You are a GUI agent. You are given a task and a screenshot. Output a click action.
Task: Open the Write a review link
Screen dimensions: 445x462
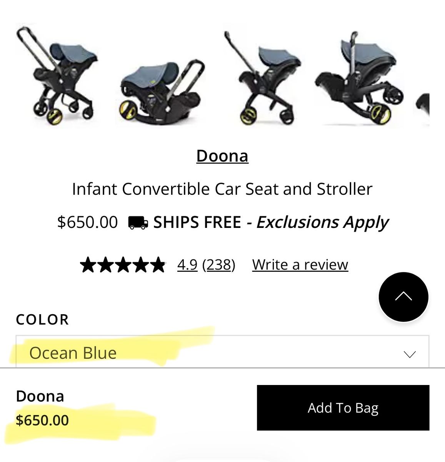300,265
